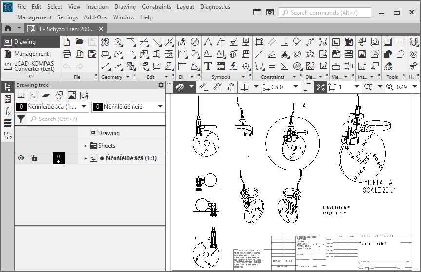Expand the Geometry toolbar group dropdown
The height and width of the screenshot is (272, 421).
[x=128, y=77]
